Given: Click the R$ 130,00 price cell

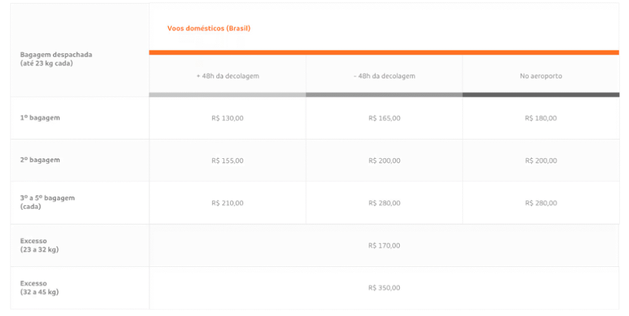Looking at the screenshot, I should tap(227, 118).
